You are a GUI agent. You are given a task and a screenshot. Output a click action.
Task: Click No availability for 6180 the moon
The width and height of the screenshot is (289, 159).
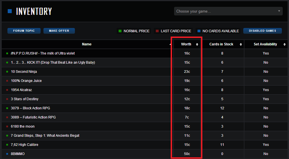[x=266, y=126]
